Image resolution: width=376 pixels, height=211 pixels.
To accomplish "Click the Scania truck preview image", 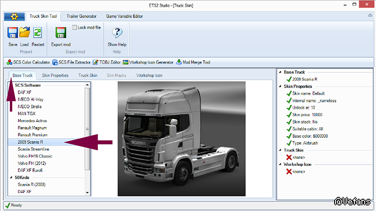I will pyautogui.click(x=181, y=139).
